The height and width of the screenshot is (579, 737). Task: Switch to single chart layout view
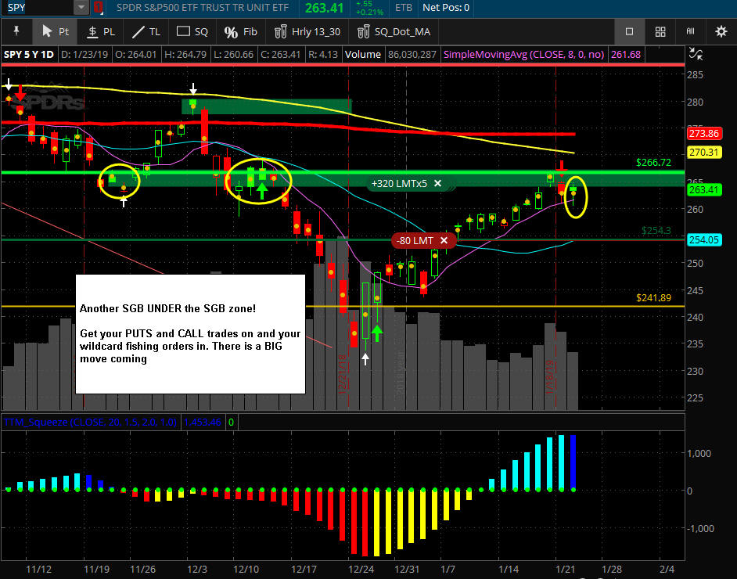click(629, 31)
